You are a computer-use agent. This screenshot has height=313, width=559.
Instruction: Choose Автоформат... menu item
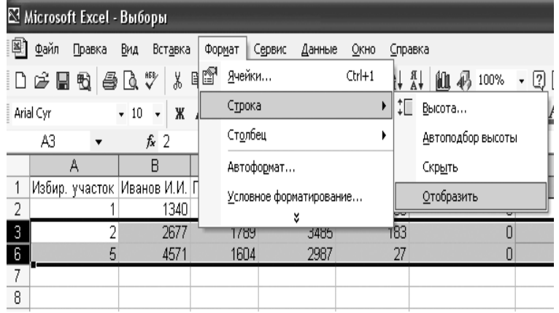296,167
